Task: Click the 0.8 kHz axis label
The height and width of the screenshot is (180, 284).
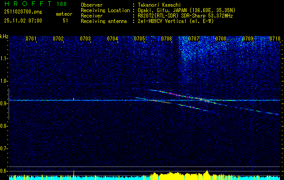Action: (x=4, y=126)
